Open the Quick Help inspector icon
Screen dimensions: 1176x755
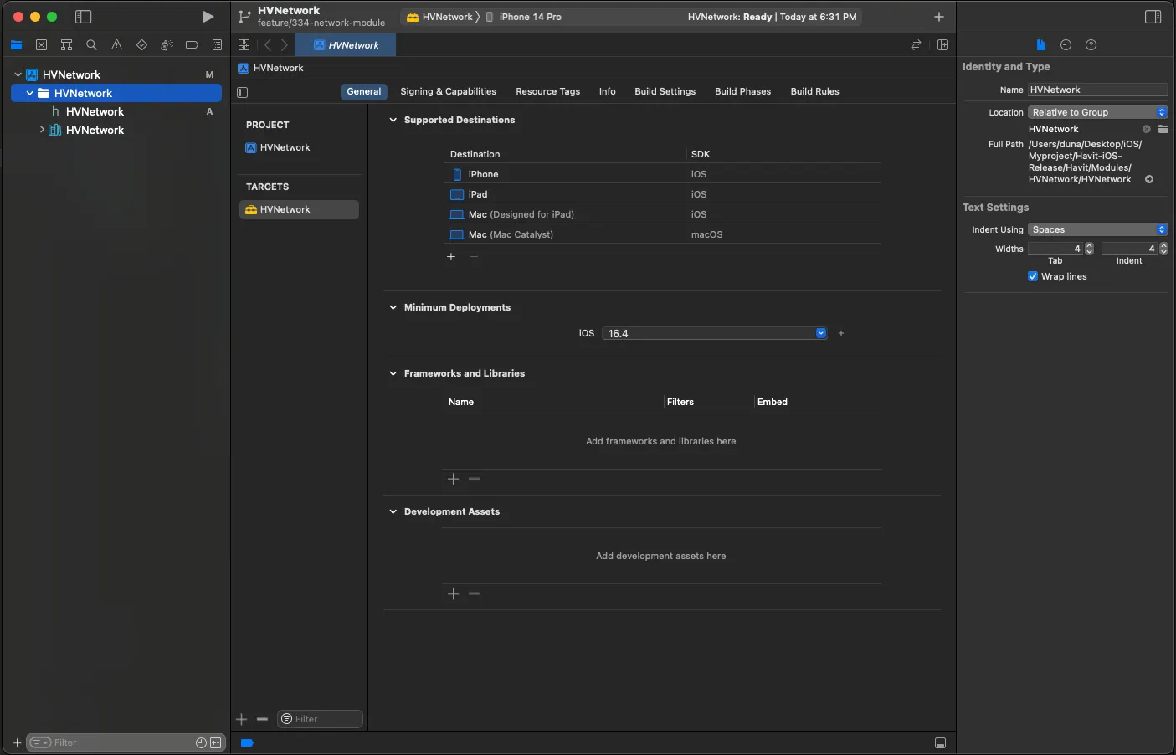pyautogui.click(x=1091, y=45)
